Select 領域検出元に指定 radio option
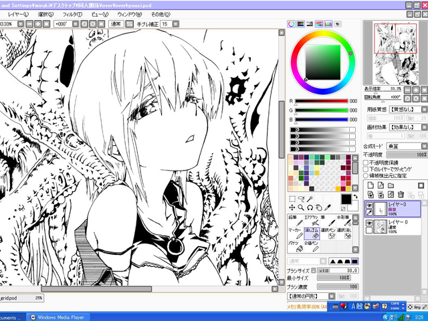 (x=366, y=176)
